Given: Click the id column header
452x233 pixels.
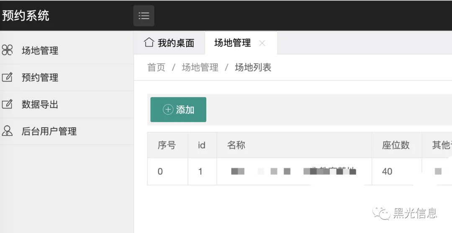Looking at the screenshot, I should [202, 145].
